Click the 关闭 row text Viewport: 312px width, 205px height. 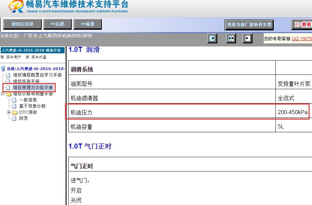click(76, 200)
